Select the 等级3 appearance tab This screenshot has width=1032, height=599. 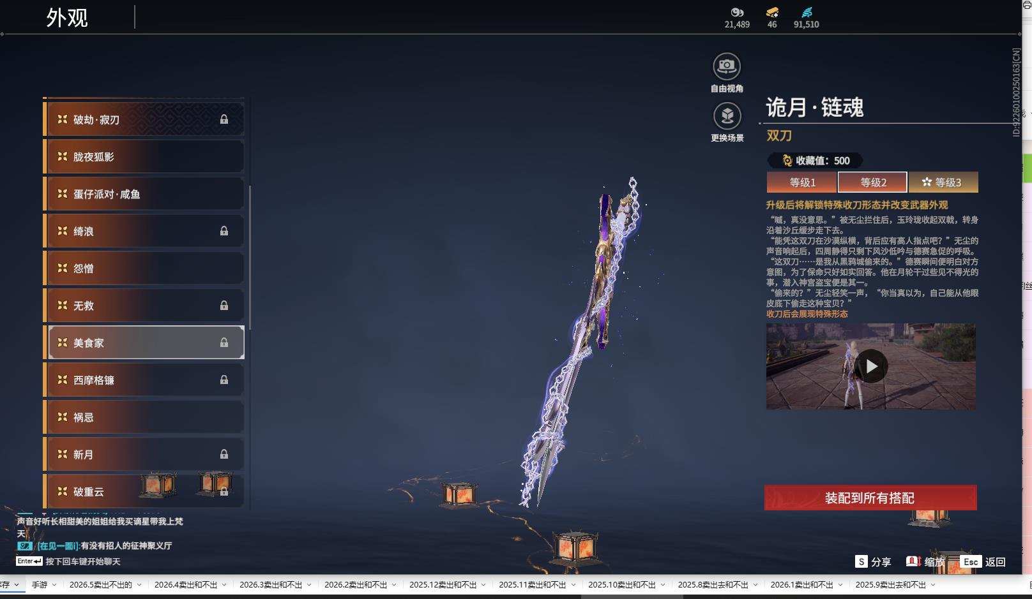943,182
